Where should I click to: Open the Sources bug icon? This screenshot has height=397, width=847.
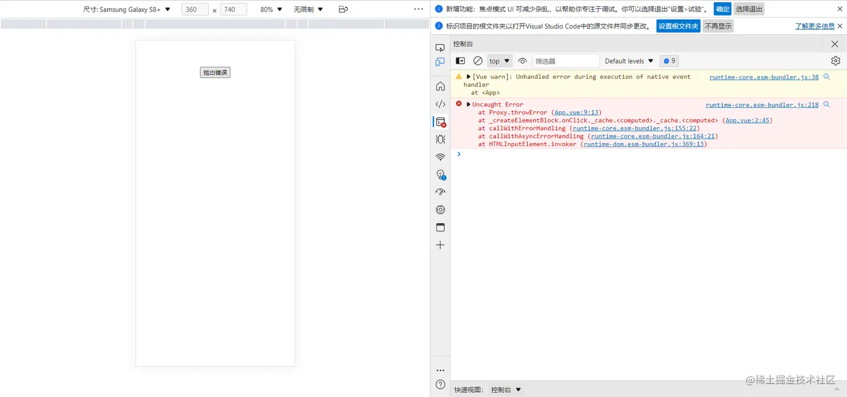[440, 139]
